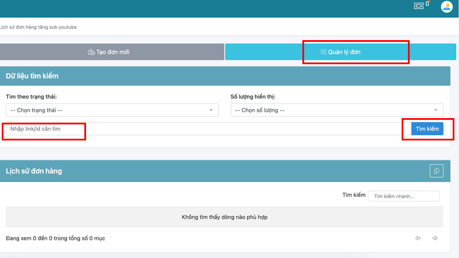Click the Tìm kiếm nhanh quick search box
This screenshot has width=459, height=258.
[x=403, y=196]
